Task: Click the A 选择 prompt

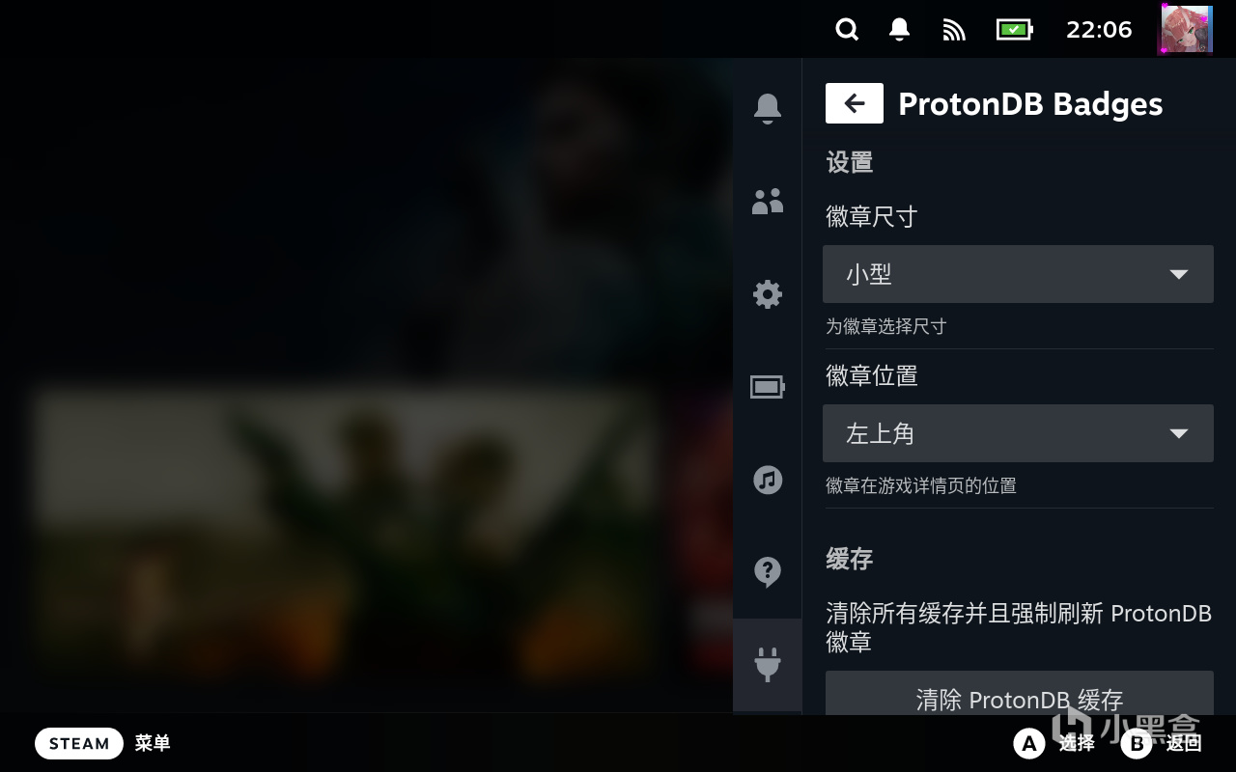Action: click(x=1054, y=743)
